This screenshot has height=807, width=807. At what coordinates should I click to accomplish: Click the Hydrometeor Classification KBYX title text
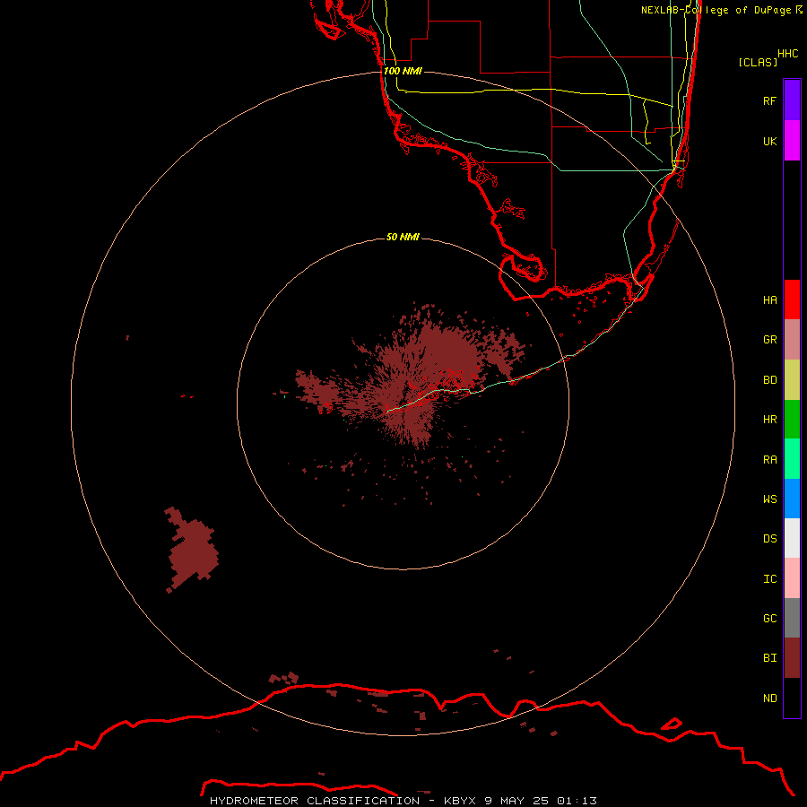click(x=403, y=801)
